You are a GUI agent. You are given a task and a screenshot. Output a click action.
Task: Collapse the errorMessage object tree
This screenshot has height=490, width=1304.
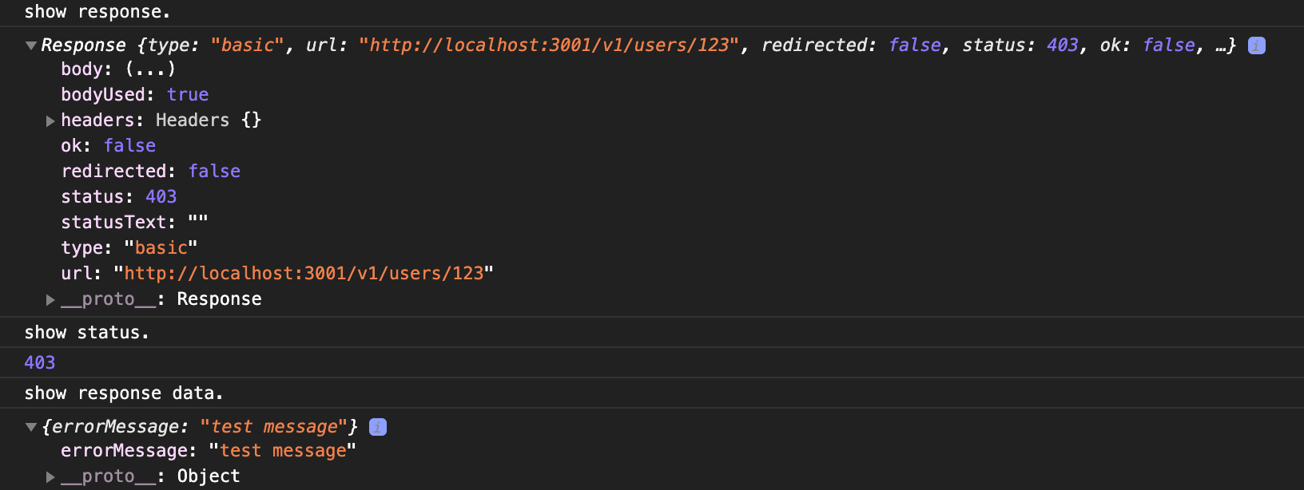point(31,427)
